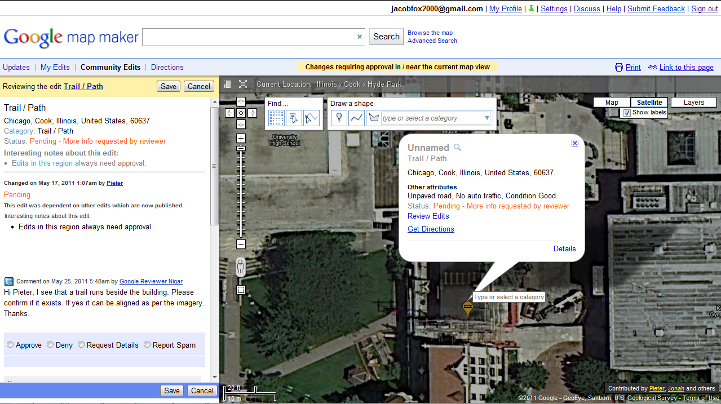Switch to the Updates tab
The image size is (721, 404).
(16, 67)
